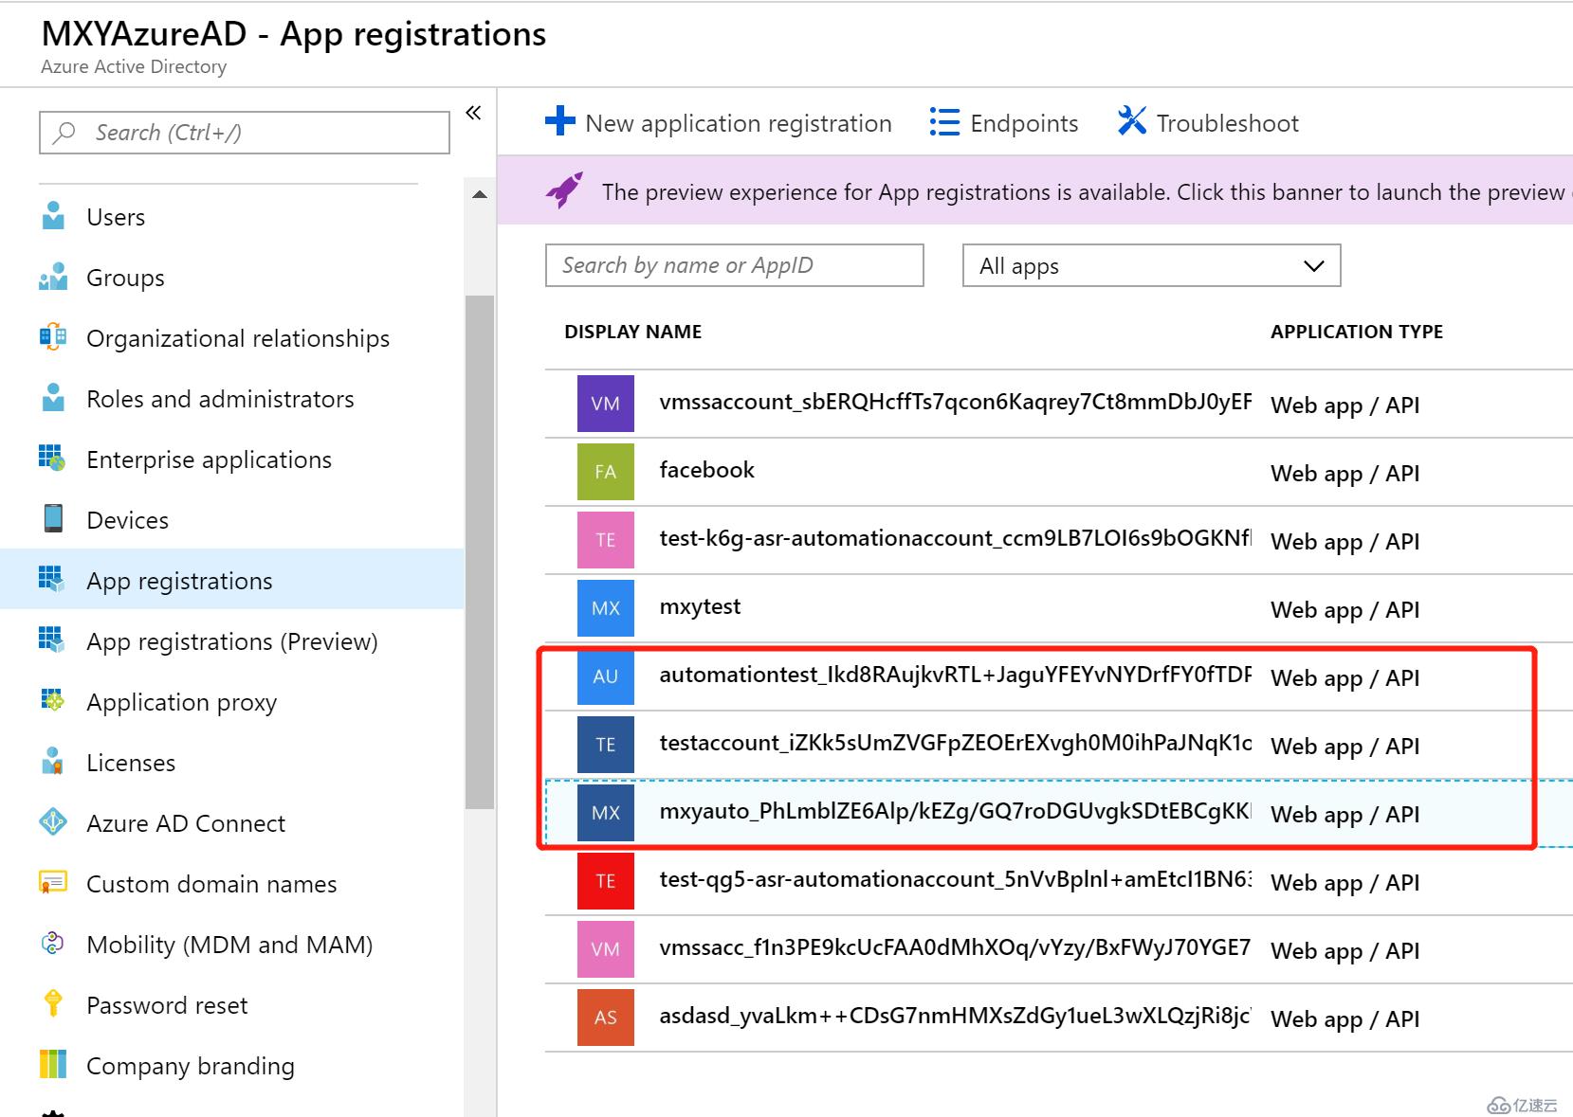This screenshot has height=1117, width=1573.
Task: Click the Users sidebar icon
Action: [53, 216]
